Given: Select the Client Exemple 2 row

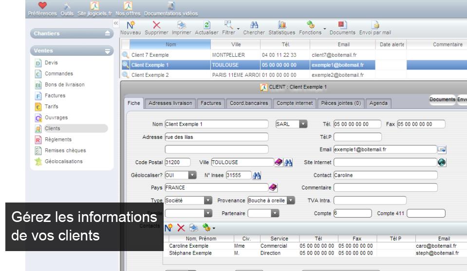Looking at the screenshot, I should point(294,75).
